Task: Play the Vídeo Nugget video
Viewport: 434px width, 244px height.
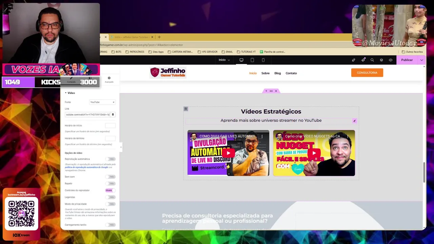Action: (314, 153)
